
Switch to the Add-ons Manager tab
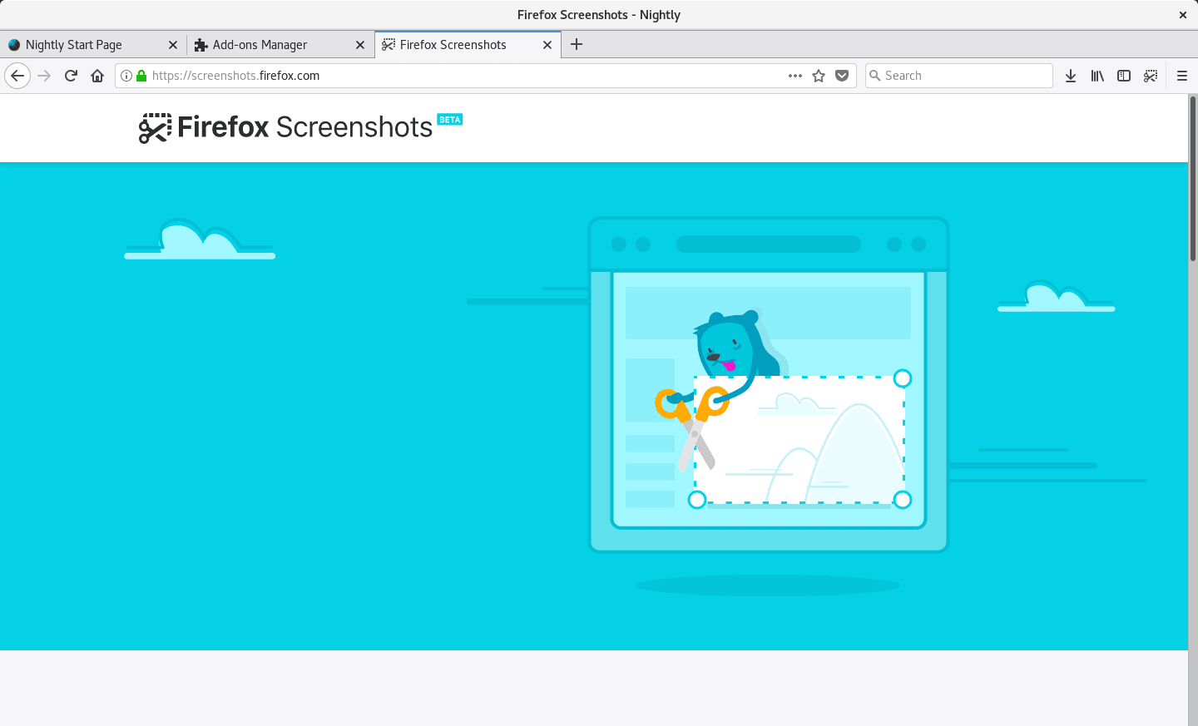280,45
